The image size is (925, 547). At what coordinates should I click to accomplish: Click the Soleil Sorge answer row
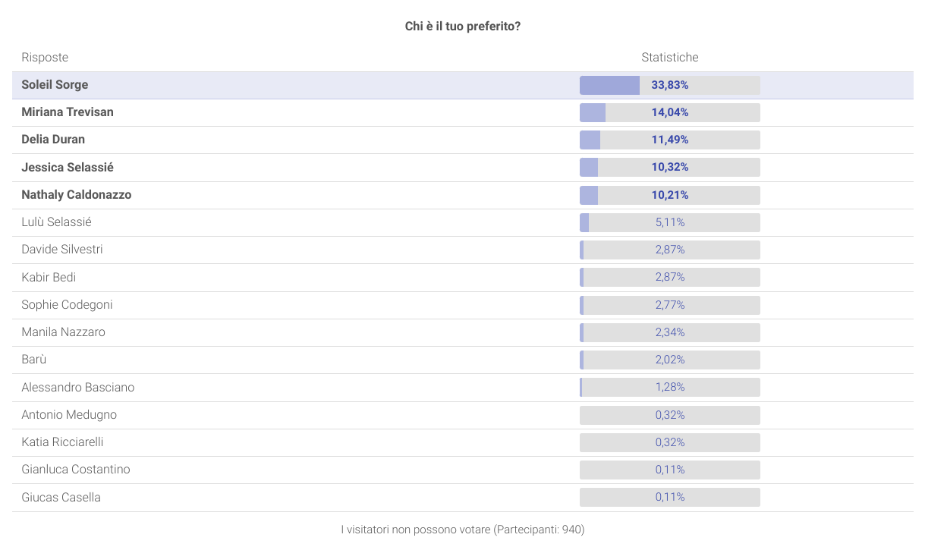55,85
